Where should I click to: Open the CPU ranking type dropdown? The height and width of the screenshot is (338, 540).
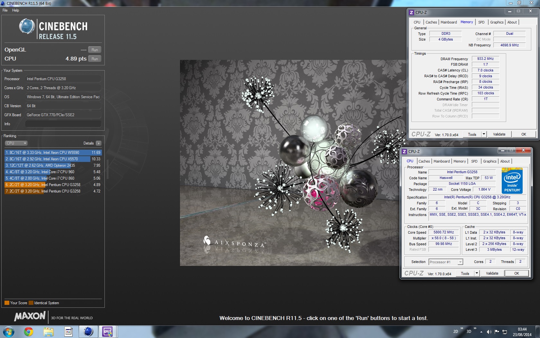tap(16, 143)
